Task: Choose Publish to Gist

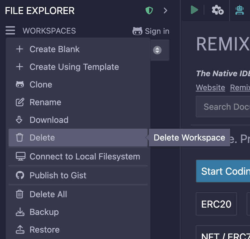Action: pyautogui.click(x=78, y=175)
